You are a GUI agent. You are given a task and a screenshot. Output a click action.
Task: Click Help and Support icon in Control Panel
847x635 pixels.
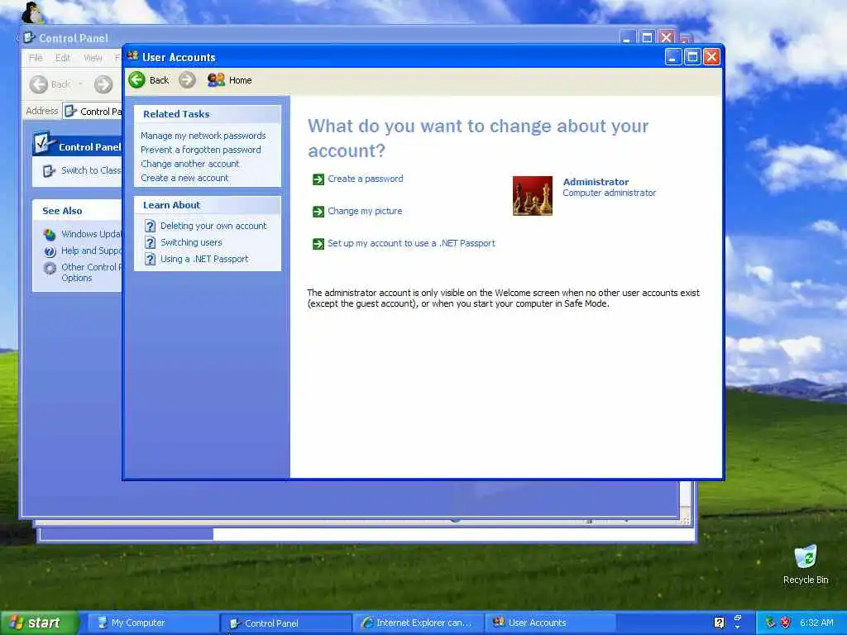(x=50, y=251)
